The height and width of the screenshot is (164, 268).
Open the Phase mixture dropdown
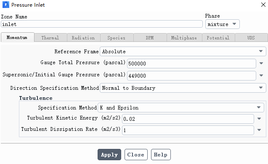(223, 24)
